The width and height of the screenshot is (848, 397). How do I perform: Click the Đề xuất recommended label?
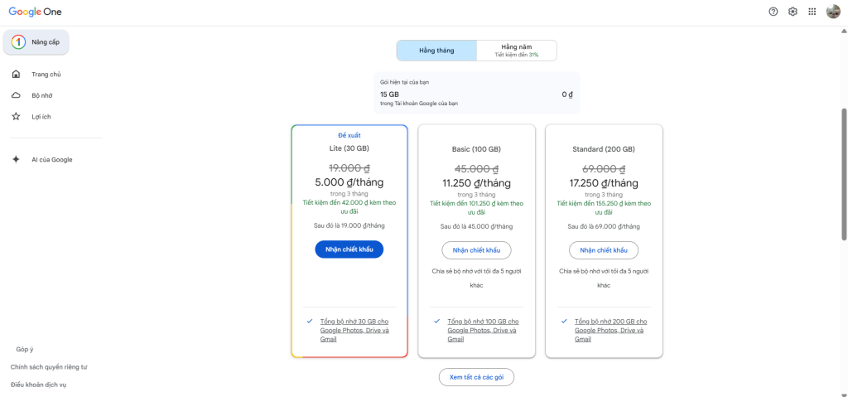click(349, 135)
